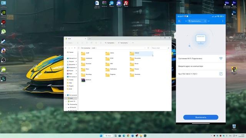Screen dimensions: 246x138
Task: Select the Audiobooks folder
Action: [x=87, y=59]
